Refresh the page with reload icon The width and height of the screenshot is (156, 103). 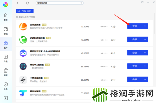[x=28, y=3]
